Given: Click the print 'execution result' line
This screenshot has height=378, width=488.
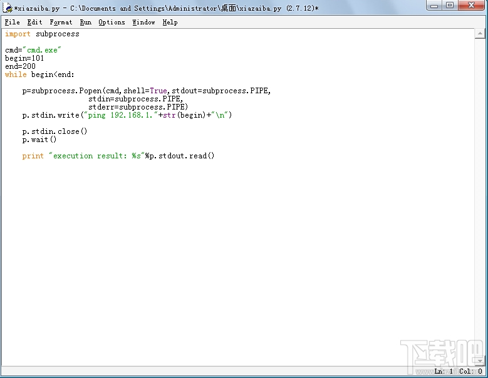Looking at the screenshot, I should (x=118, y=156).
